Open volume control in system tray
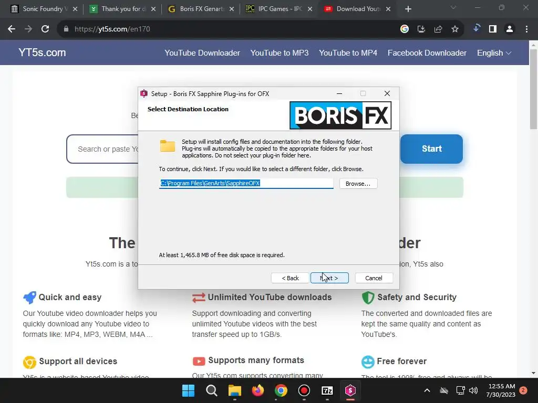538x403 pixels. [x=473, y=390]
